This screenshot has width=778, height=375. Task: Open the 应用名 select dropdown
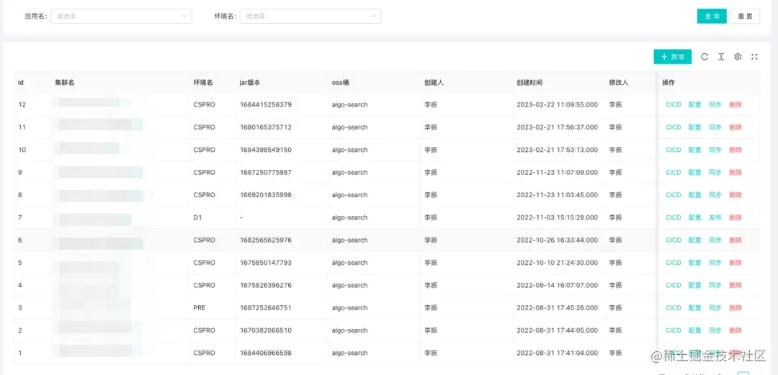[121, 16]
